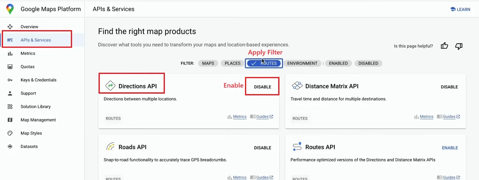The height and width of the screenshot is (180, 479).
Task: Click DISABLE on the Directions API card
Action: click(263, 87)
